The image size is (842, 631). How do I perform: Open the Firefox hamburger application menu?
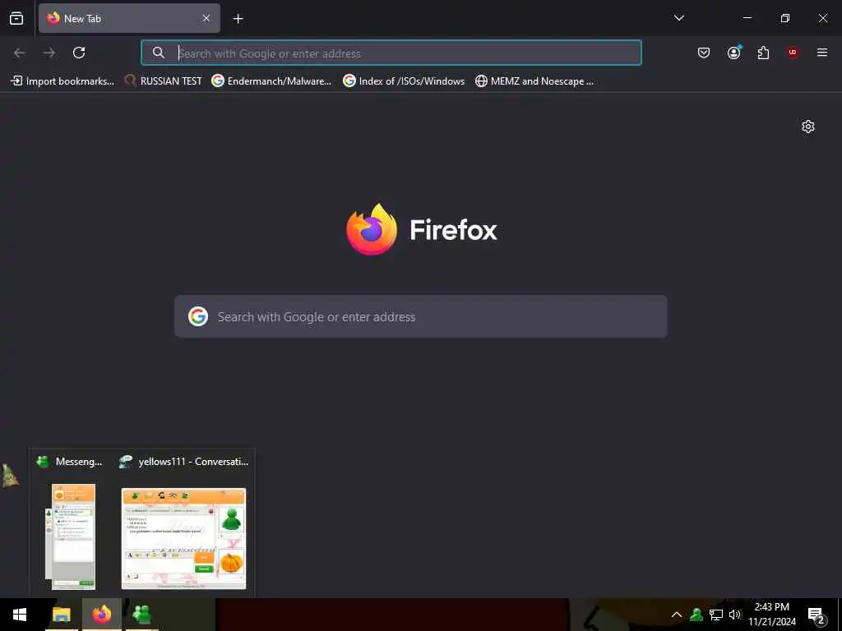[822, 53]
